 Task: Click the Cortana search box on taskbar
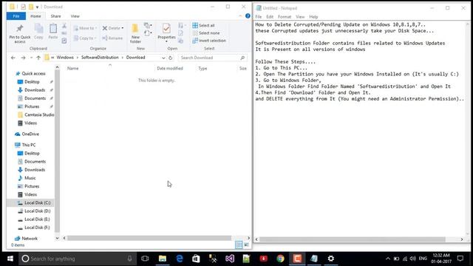pyautogui.click(x=77, y=259)
